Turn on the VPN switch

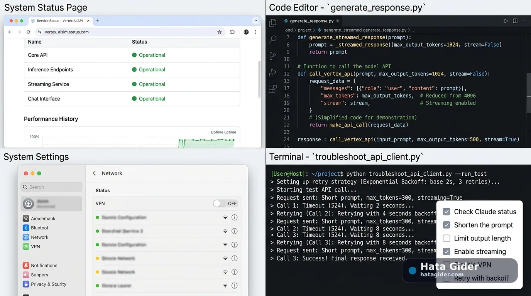click(x=219, y=203)
